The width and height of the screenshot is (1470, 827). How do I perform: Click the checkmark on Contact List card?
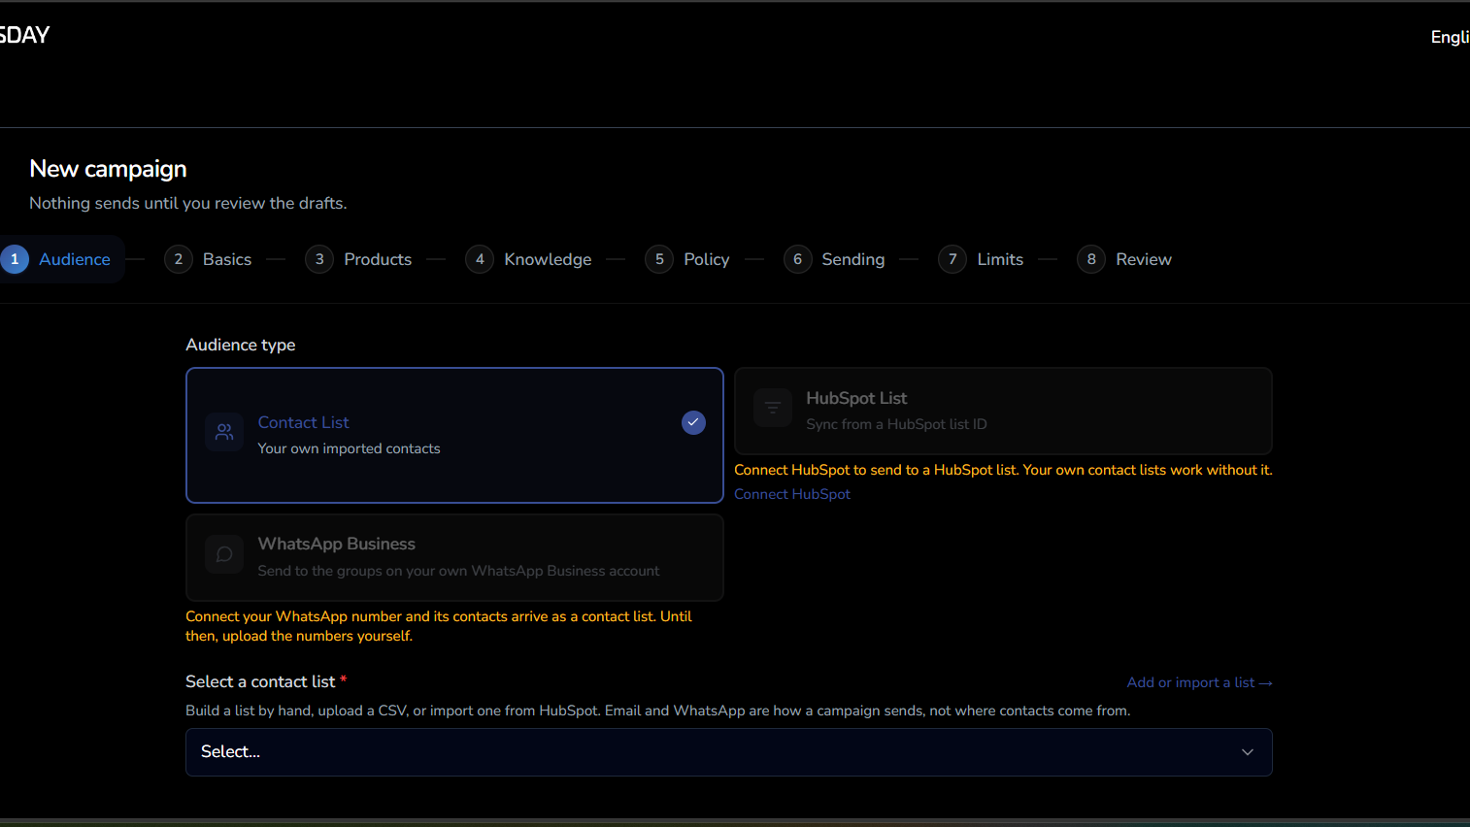point(693,422)
